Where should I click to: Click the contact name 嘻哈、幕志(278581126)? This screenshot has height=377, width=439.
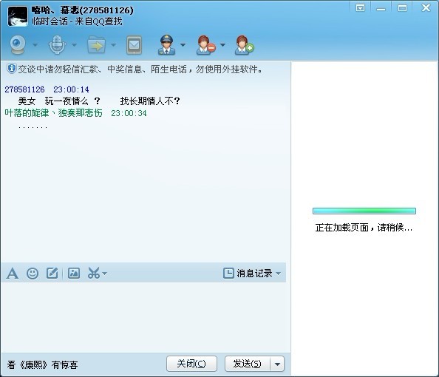tap(83, 10)
